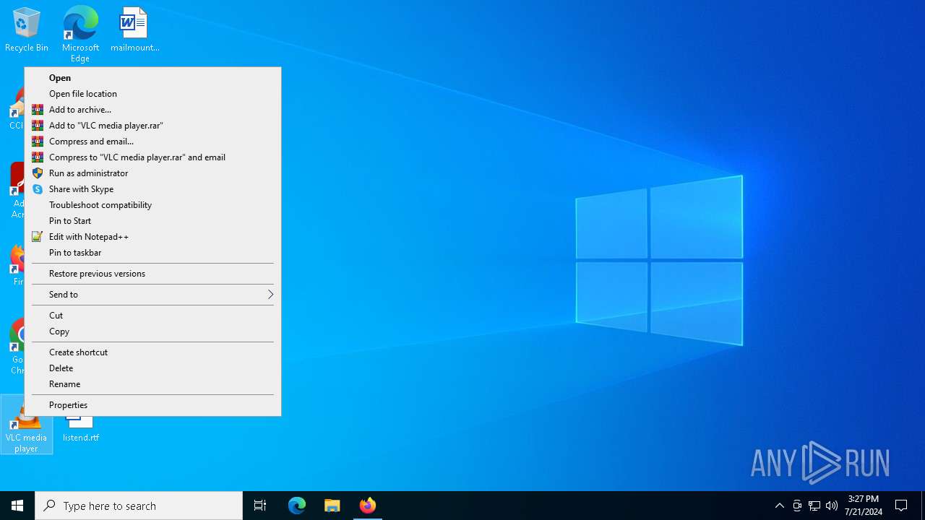Click the Windows Start button
The width and height of the screenshot is (925, 520).
click(17, 506)
